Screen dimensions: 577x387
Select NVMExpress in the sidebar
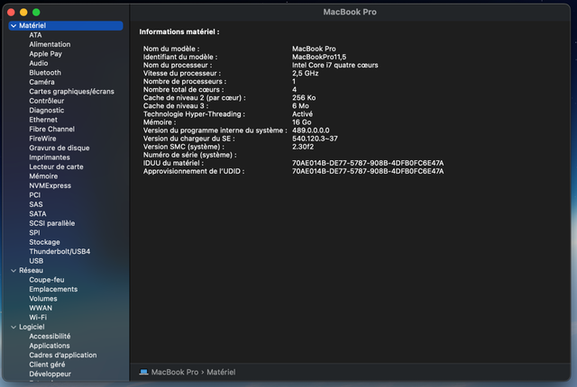click(50, 185)
